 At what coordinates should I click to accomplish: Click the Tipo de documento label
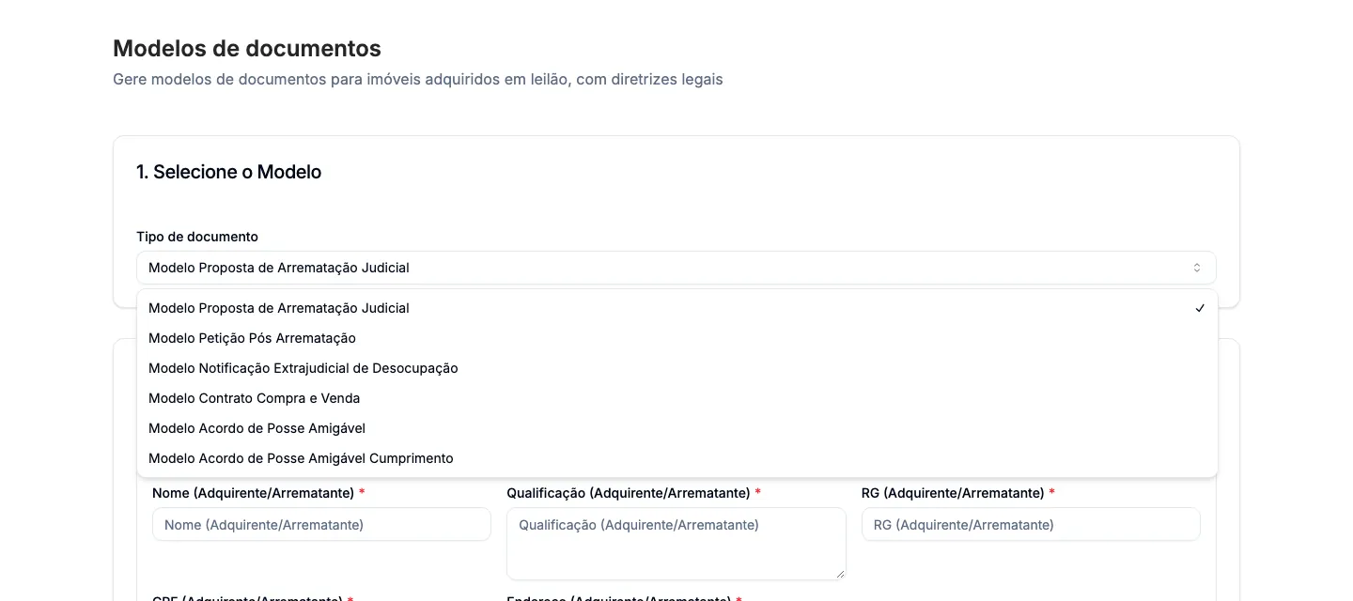[x=197, y=237]
